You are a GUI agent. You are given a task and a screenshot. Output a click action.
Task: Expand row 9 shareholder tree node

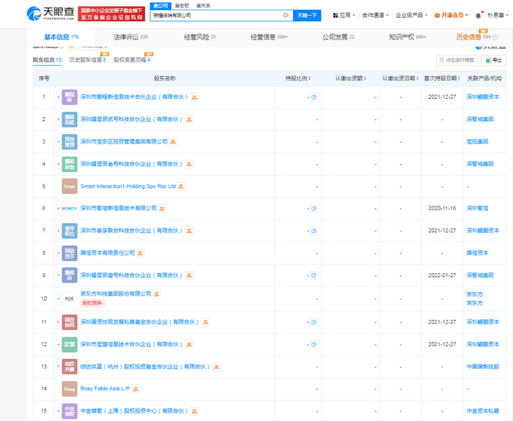[58, 276]
